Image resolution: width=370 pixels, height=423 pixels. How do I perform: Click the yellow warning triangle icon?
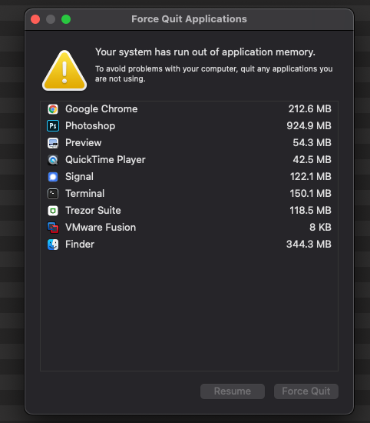(64, 71)
